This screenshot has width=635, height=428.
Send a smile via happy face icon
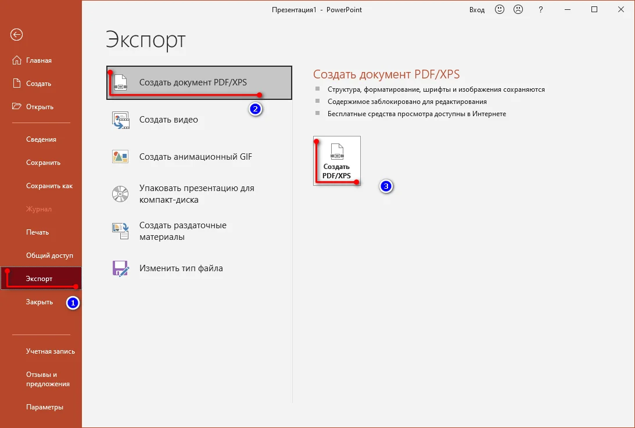pyautogui.click(x=500, y=9)
